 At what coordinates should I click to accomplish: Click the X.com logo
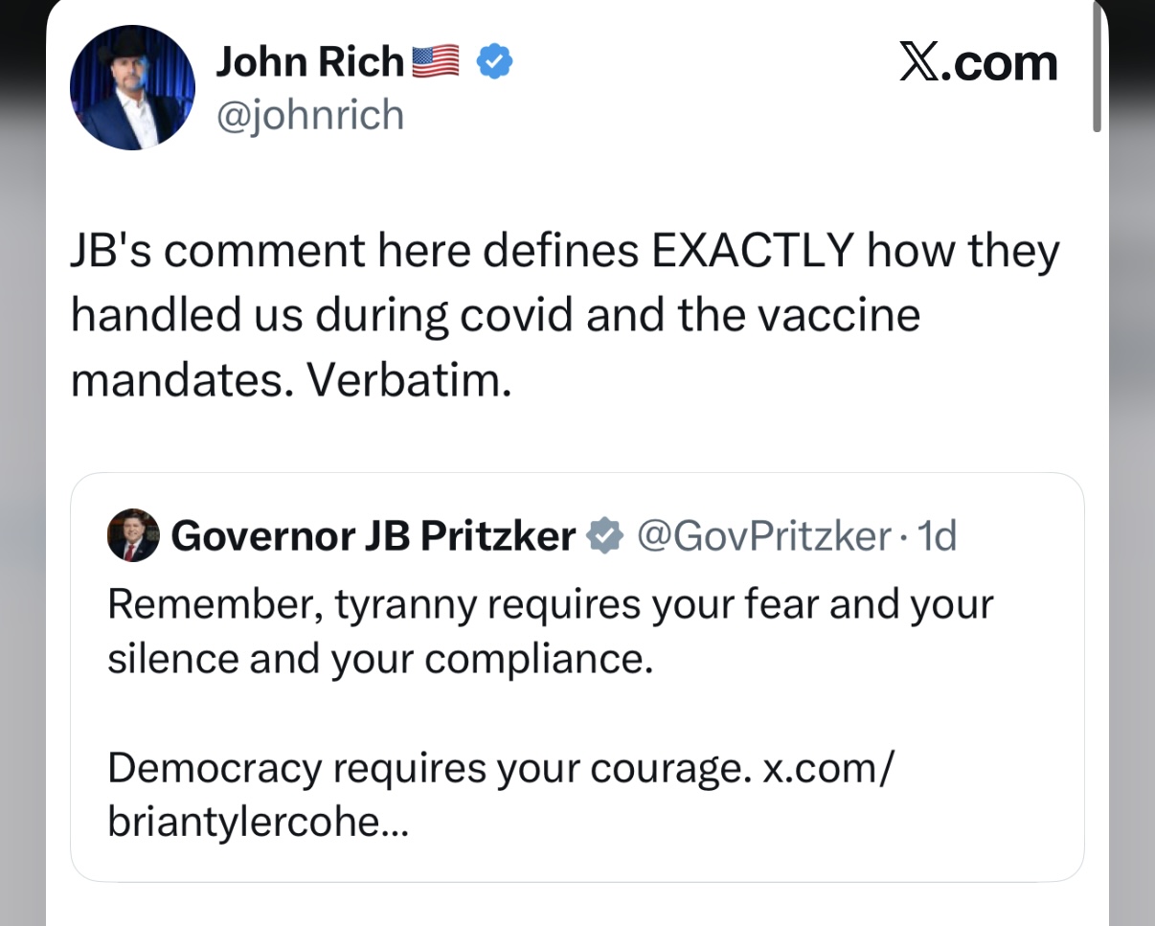(979, 64)
